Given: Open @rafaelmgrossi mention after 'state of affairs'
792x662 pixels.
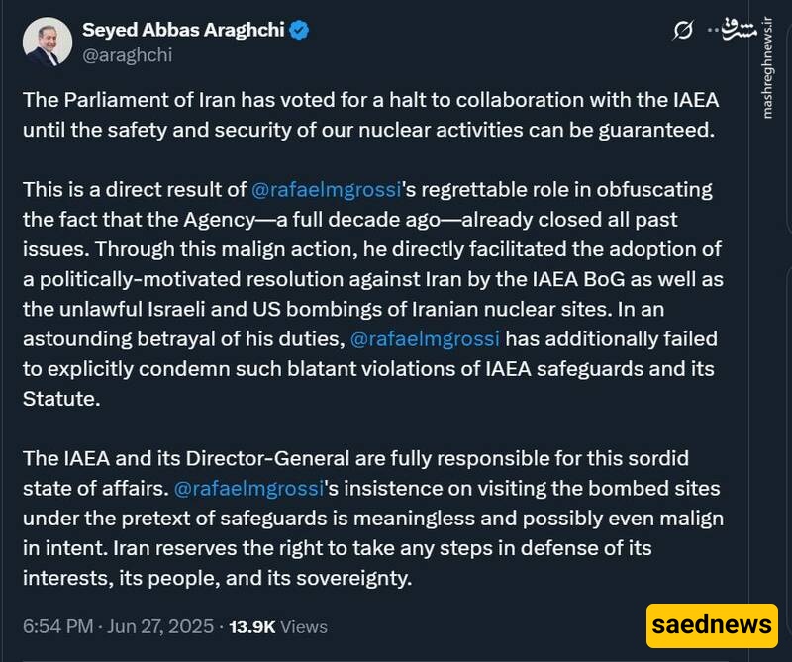Looking at the screenshot, I should pyautogui.click(x=248, y=488).
